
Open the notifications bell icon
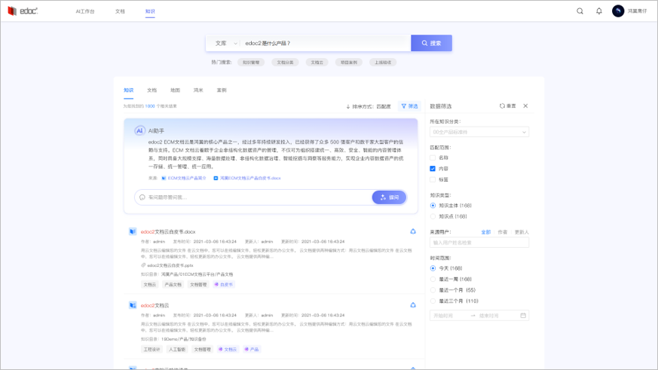pyautogui.click(x=598, y=11)
